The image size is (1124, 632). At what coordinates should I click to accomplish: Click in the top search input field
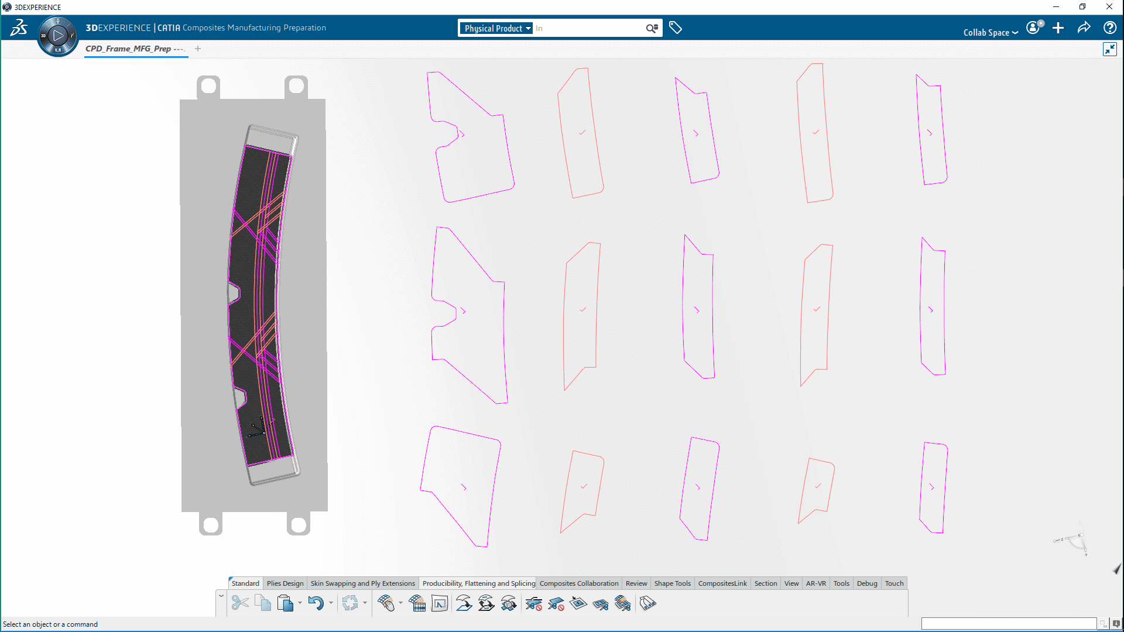click(588, 28)
